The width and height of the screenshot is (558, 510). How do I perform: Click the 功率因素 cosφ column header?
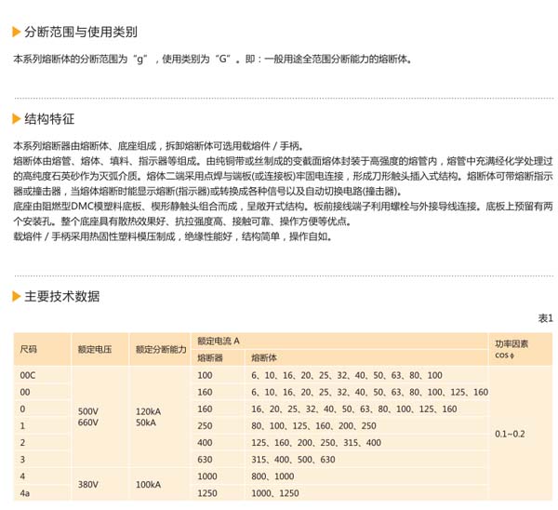tap(511, 349)
